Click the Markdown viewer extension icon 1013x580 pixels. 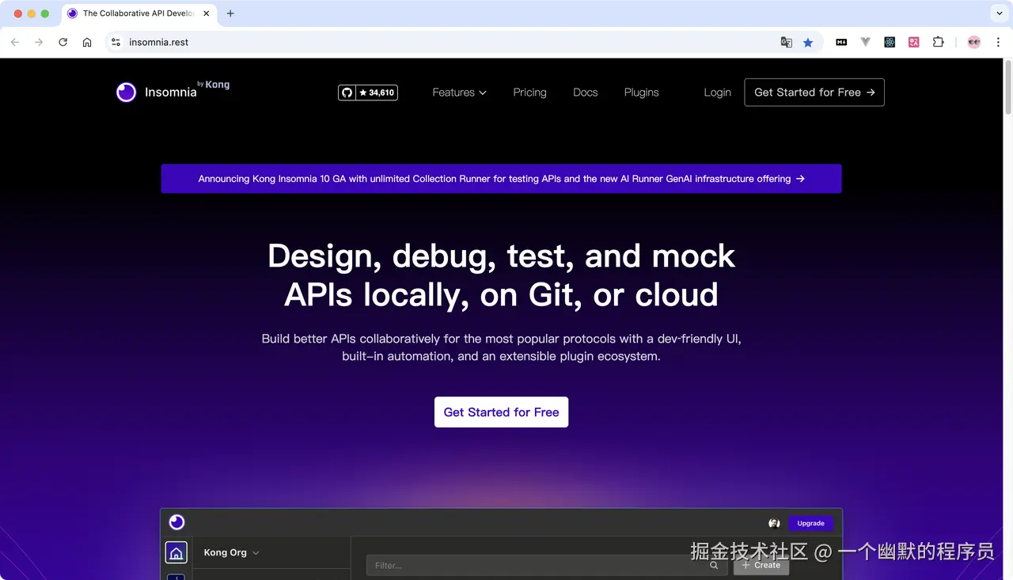(x=841, y=41)
